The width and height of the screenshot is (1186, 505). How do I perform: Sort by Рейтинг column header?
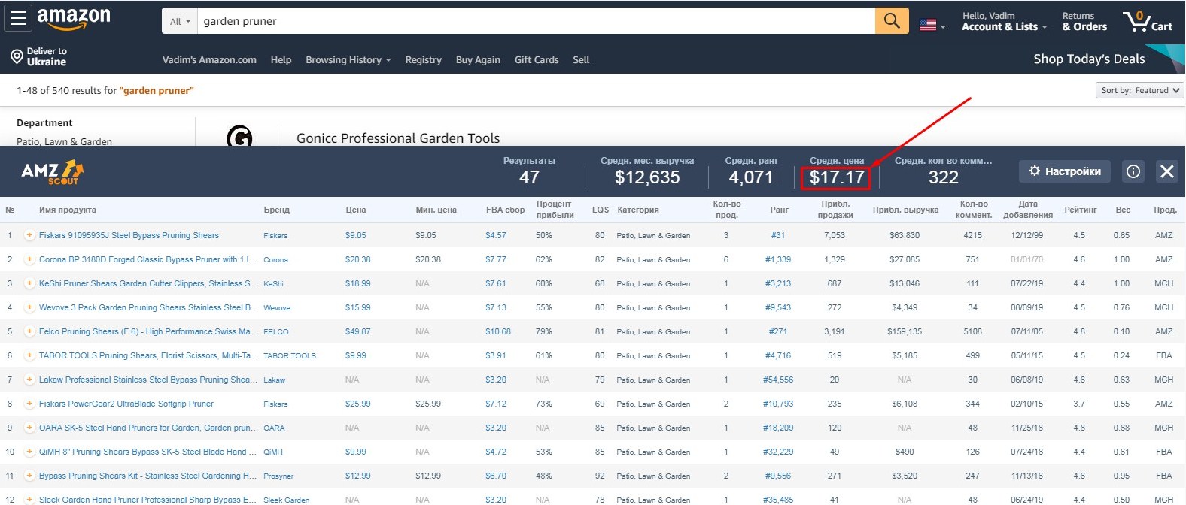point(1081,210)
